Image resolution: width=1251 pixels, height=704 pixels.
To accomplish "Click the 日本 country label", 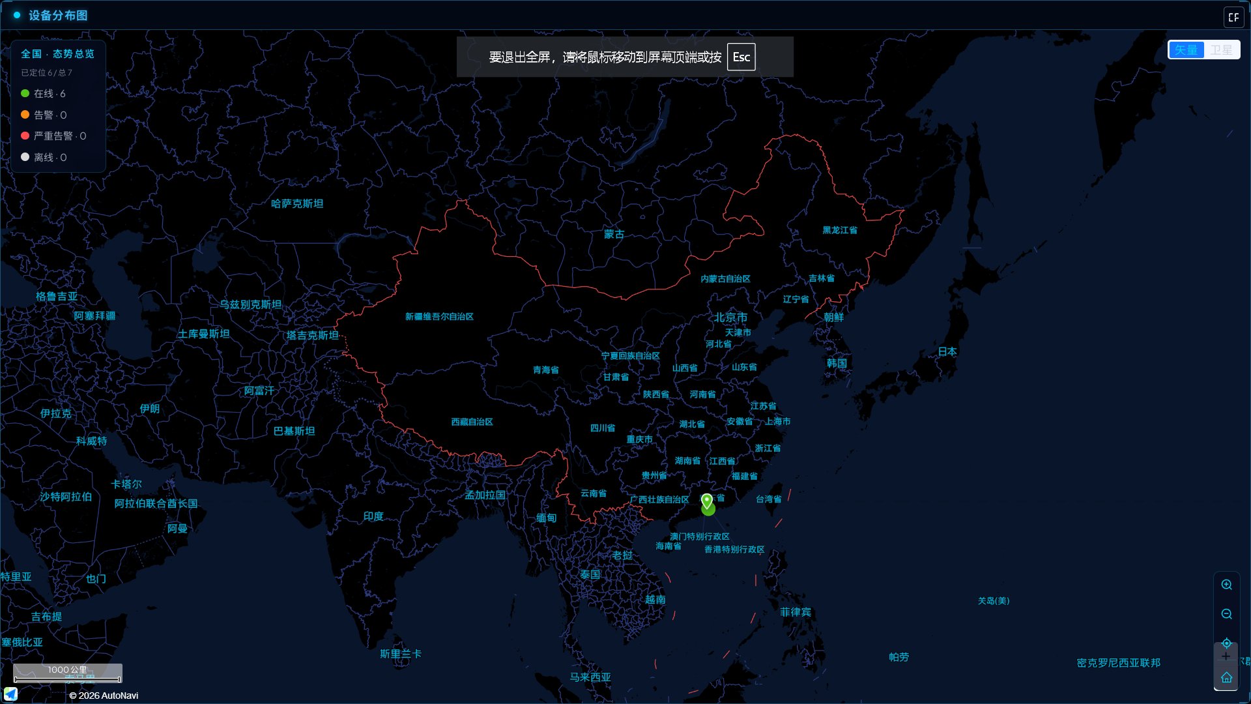I will [x=947, y=351].
